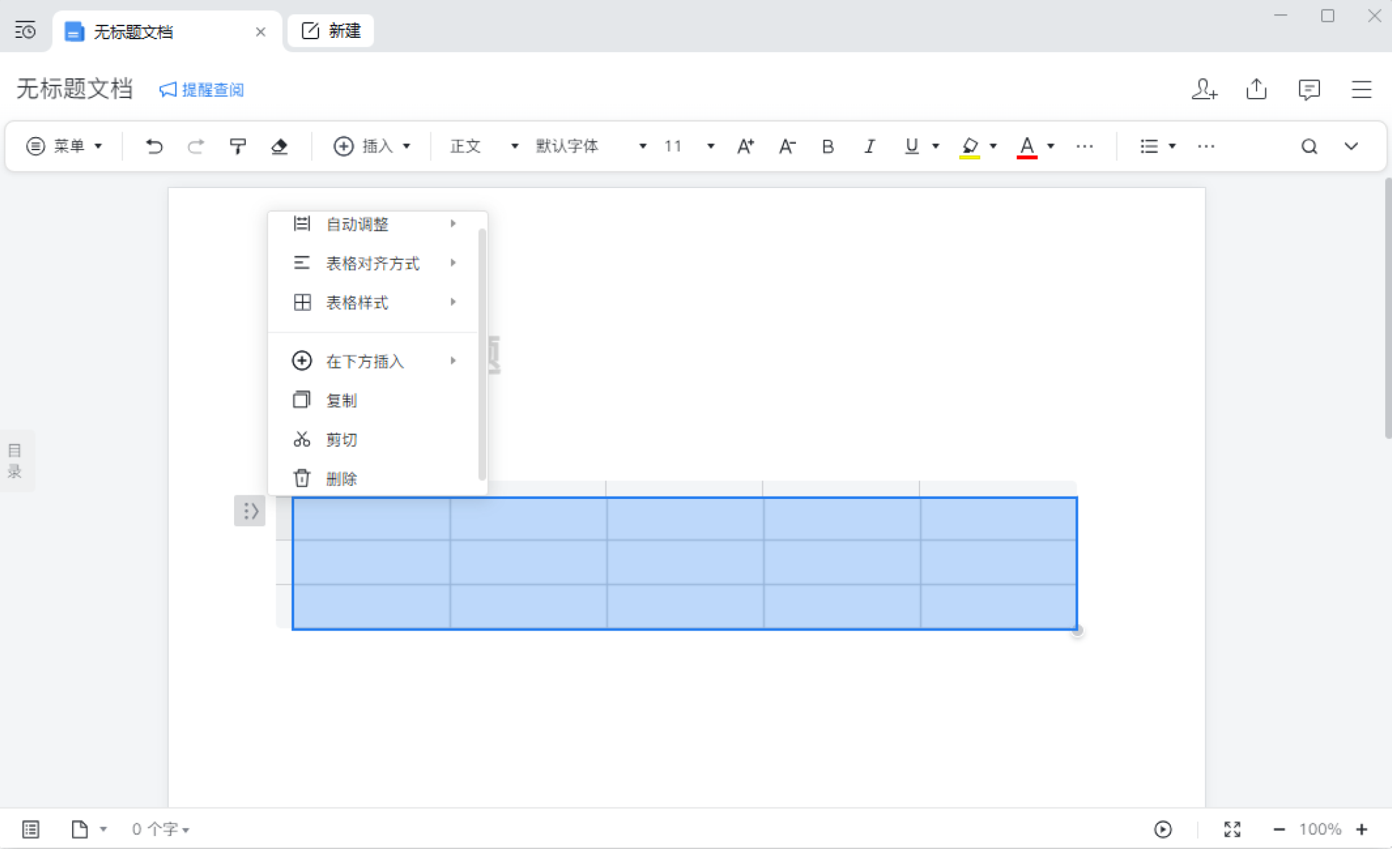Screen dimensions: 1392x849
Task: Open bullet list style dropdown arrow
Action: pos(1172,146)
